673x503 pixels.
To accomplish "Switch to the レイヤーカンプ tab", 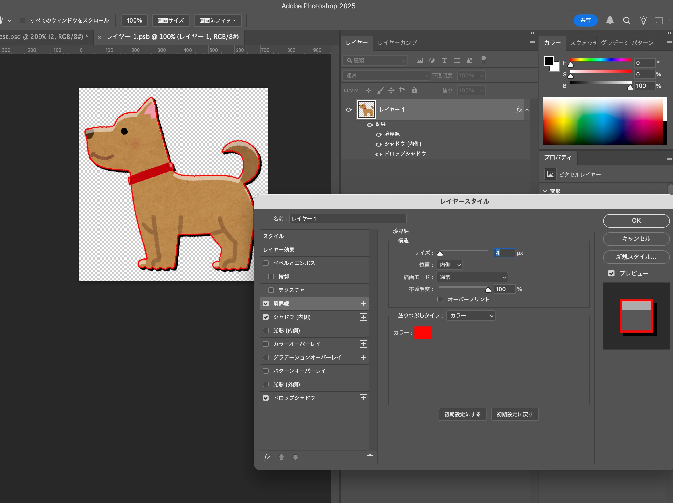I will [397, 43].
